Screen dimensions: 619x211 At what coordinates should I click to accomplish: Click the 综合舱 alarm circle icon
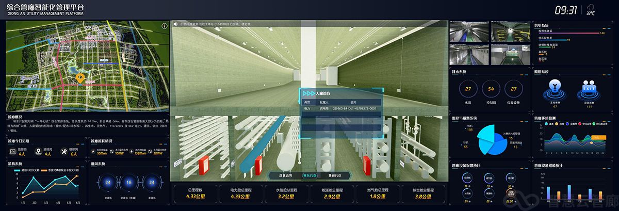[x=467, y=178]
